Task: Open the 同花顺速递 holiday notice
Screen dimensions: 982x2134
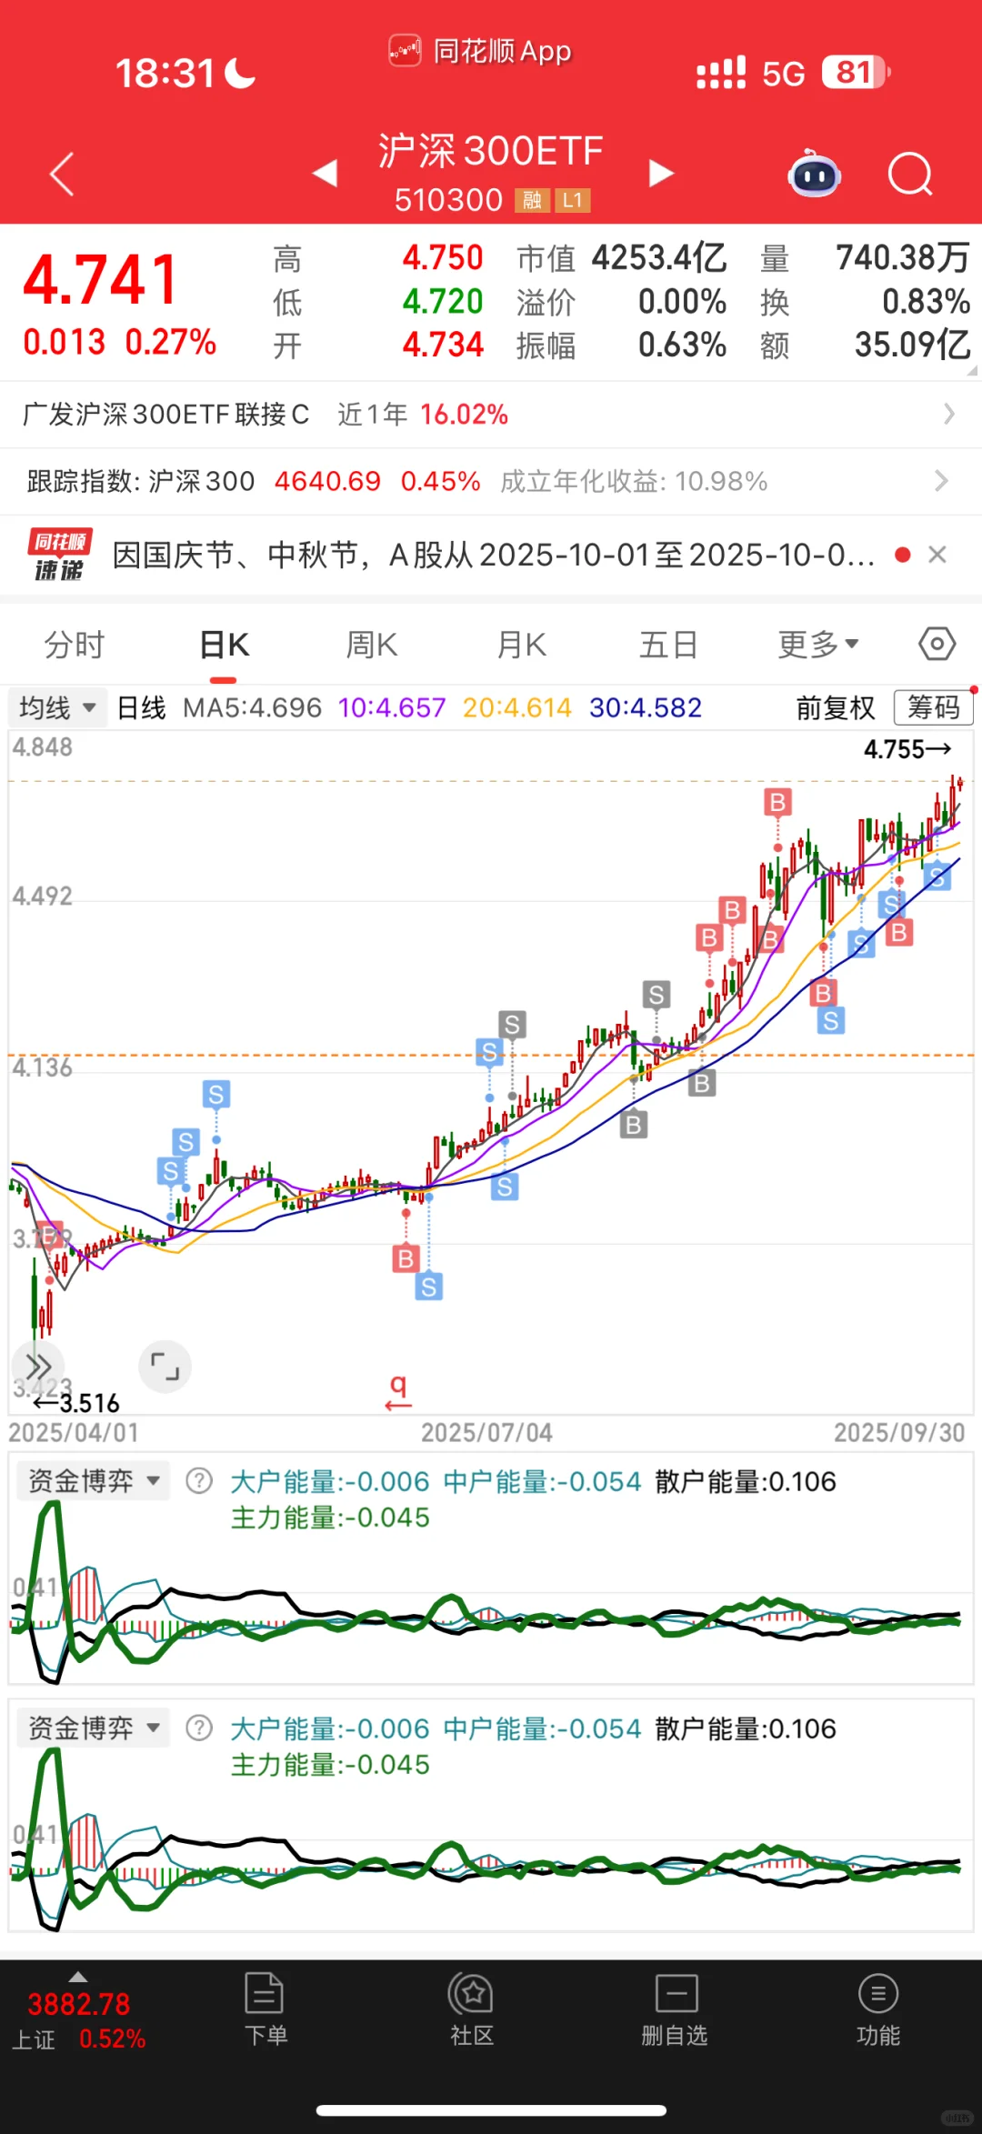Action: 494,555
